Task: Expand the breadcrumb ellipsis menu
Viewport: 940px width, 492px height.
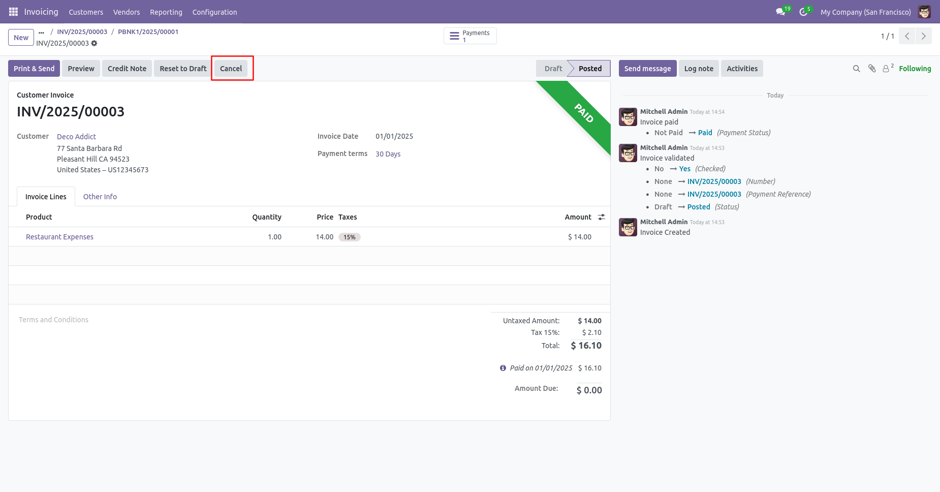Action: coord(42,32)
